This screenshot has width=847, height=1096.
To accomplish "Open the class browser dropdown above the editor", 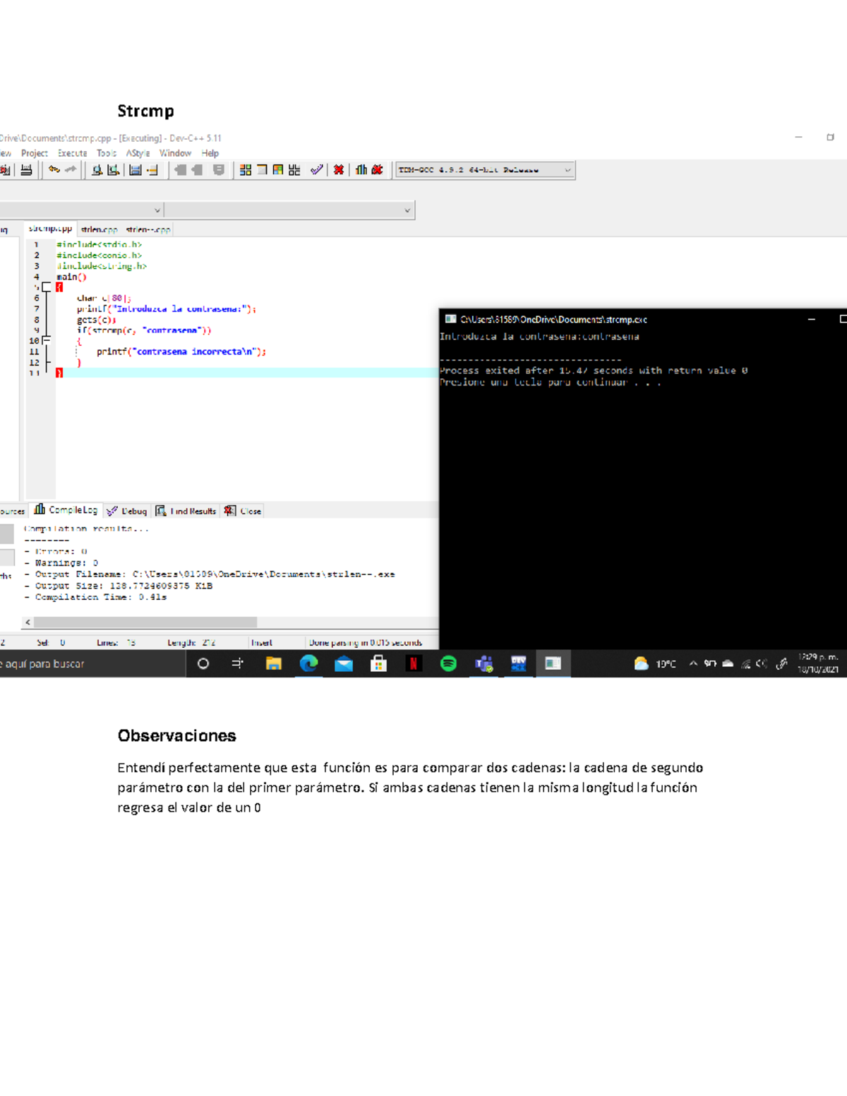I will click(157, 209).
